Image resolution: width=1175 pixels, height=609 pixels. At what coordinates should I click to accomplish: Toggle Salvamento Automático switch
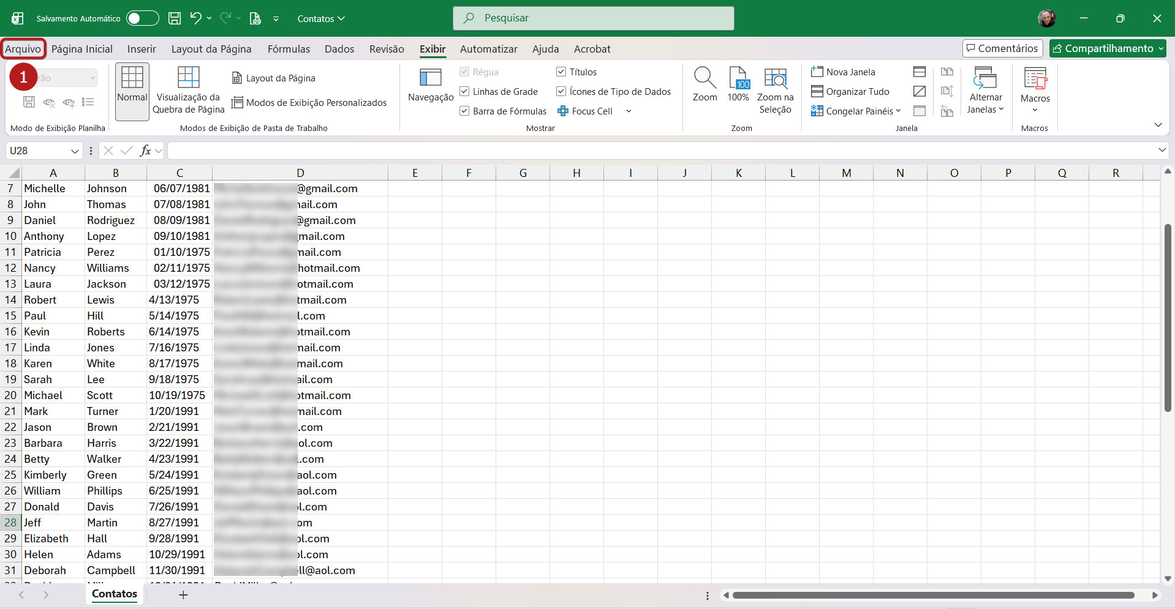click(x=142, y=18)
